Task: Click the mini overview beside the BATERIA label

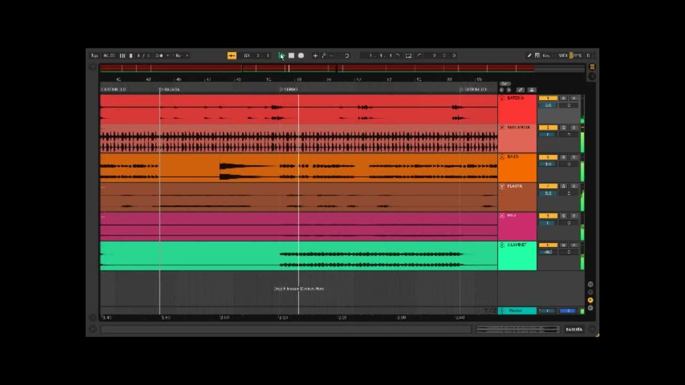Action: coord(517,329)
